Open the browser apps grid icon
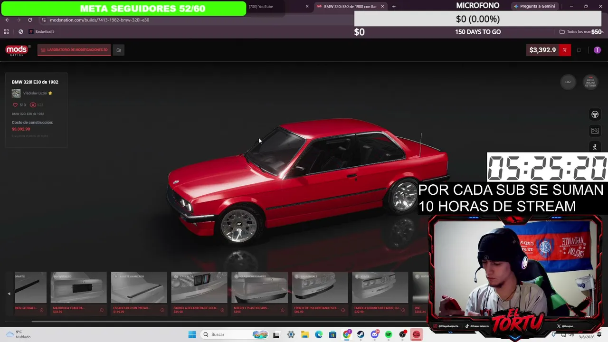This screenshot has width=608, height=342. pyautogui.click(x=6, y=32)
